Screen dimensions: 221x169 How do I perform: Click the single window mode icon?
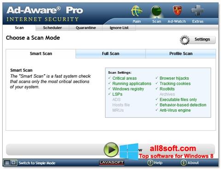[13, 163]
